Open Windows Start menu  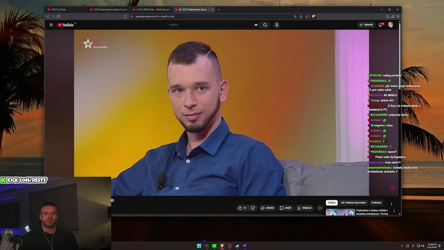199,246
